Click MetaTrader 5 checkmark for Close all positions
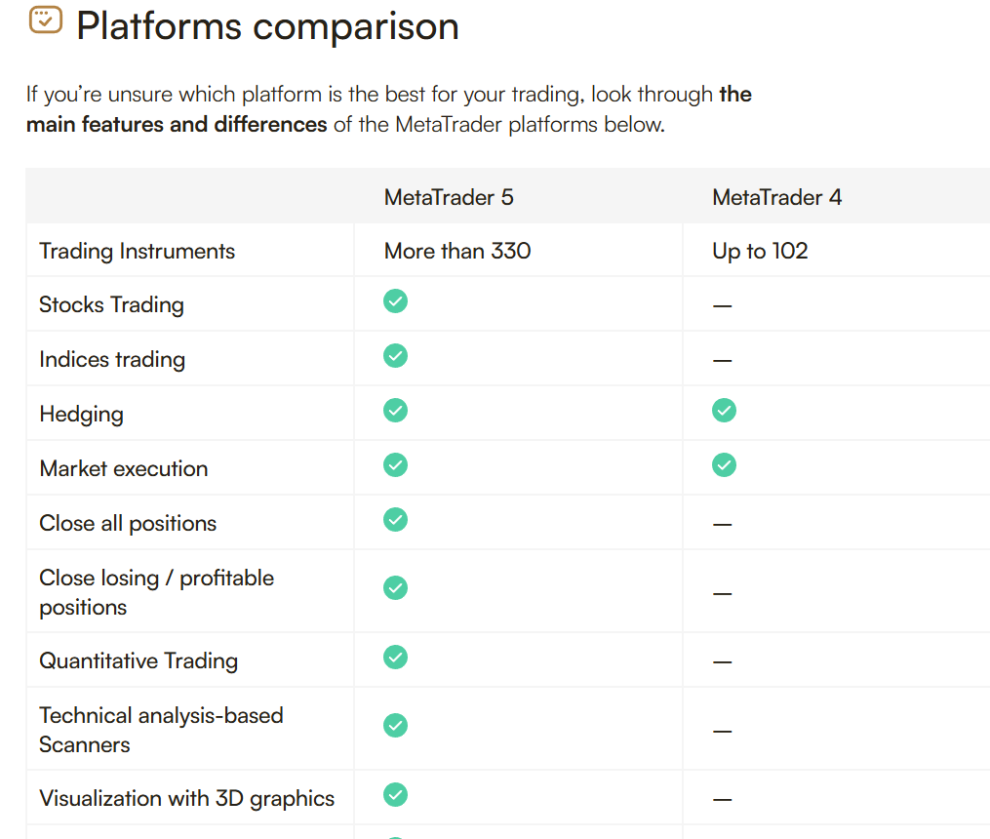The width and height of the screenshot is (990, 839). tap(395, 520)
